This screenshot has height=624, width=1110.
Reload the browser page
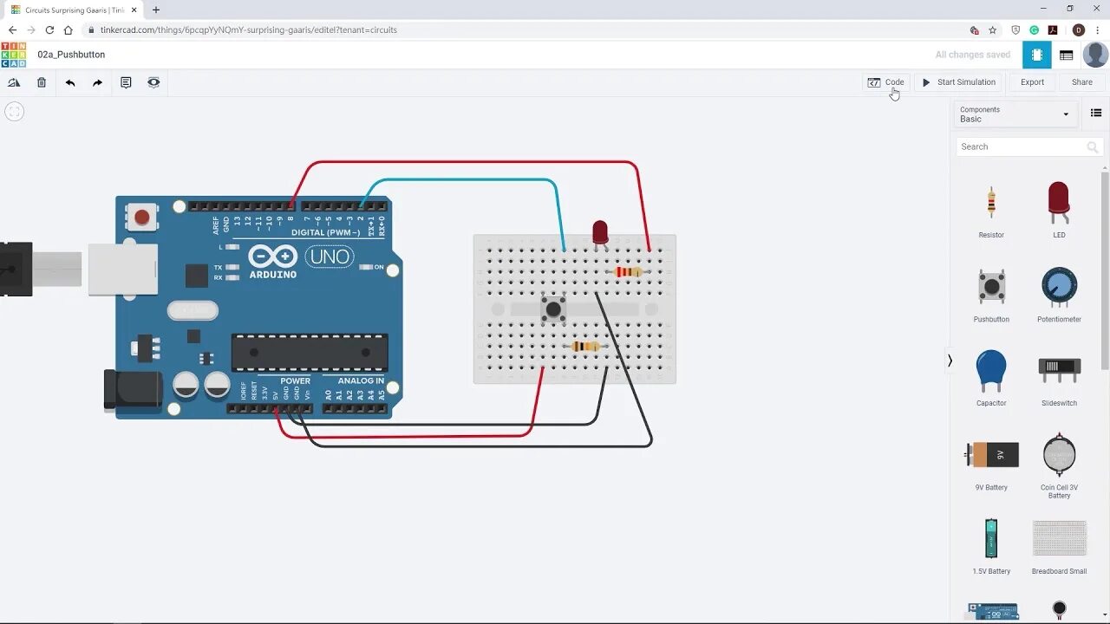[x=49, y=29]
